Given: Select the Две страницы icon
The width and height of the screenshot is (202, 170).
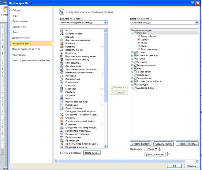Looking at the screenshot, I should click(62, 66).
